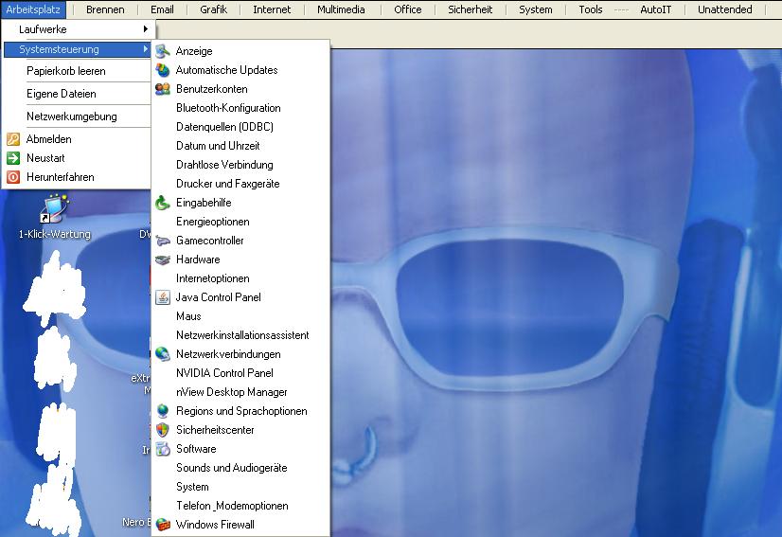Screen dimensions: 782x537
Task: Click the Netzwerkverbindungen globe icon
Action: coord(163,354)
